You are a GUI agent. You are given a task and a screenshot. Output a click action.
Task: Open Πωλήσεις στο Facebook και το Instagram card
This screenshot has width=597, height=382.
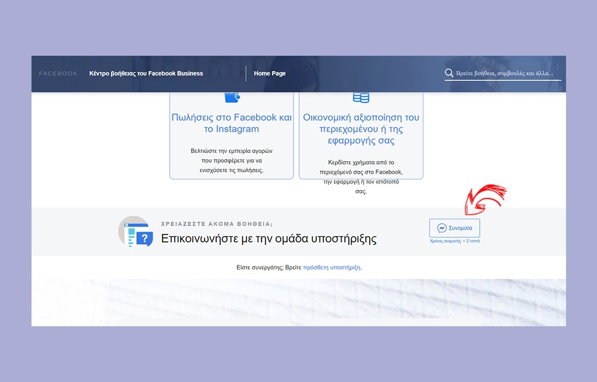tap(232, 135)
